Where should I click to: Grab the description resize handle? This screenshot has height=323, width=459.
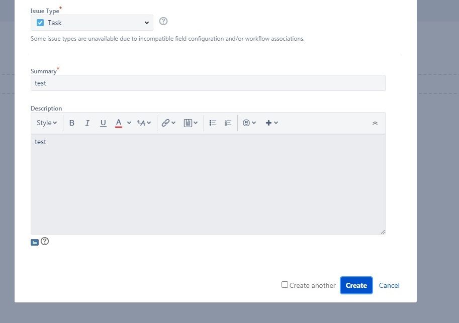[383, 232]
